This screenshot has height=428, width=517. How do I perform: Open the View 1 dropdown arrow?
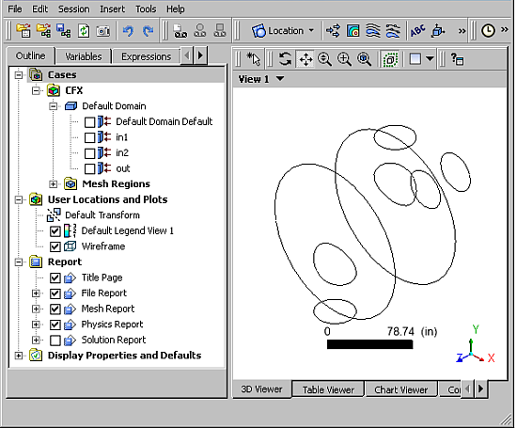click(280, 79)
